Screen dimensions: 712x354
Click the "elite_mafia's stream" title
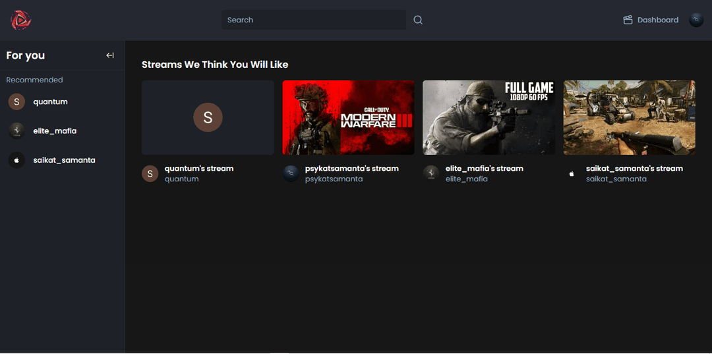tap(485, 168)
